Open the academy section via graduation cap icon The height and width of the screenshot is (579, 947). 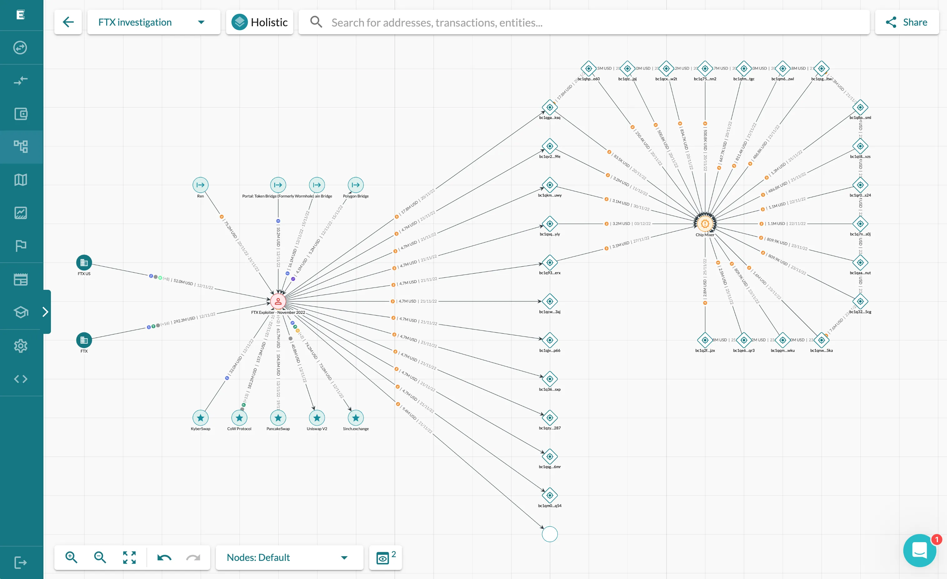[x=21, y=312]
